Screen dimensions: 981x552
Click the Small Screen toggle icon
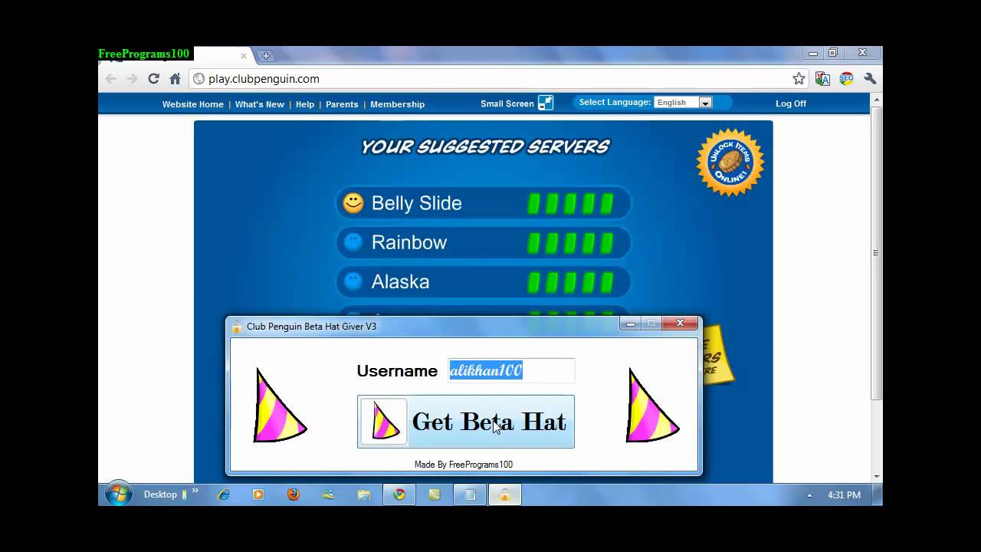point(545,103)
